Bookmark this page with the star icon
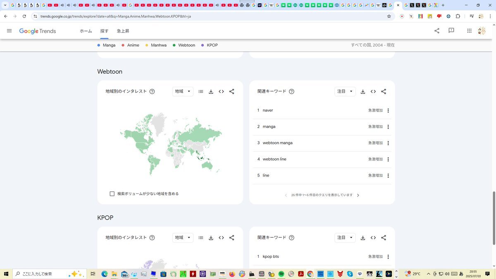The width and height of the screenshot is (496, 279). click(389, 16)
